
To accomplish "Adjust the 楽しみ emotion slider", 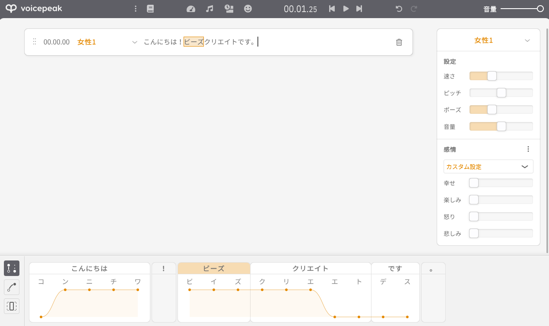I will [501, 200].
